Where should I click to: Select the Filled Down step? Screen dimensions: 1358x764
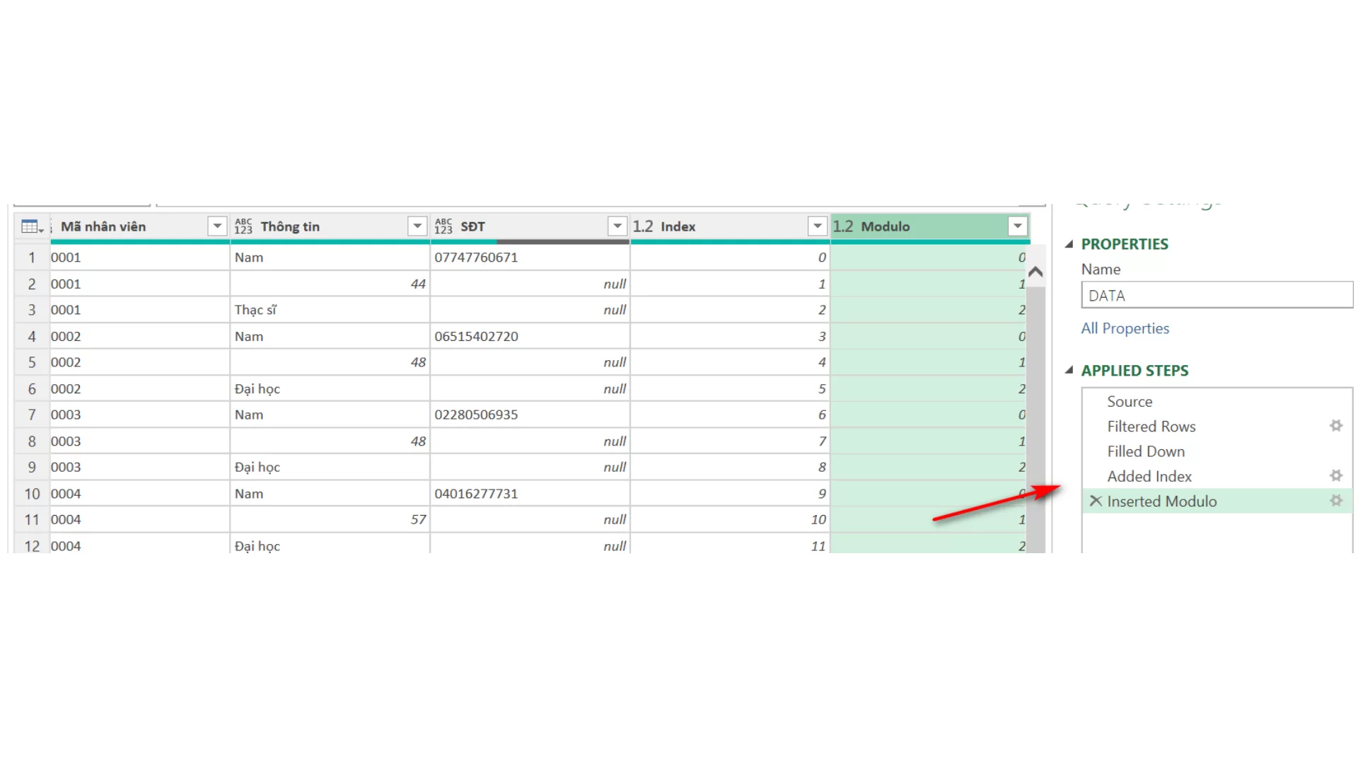pos(1146,451)
